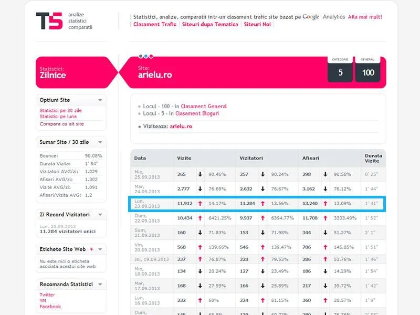This screenshot has width=420, height=315.
Task: Click the Vizitatori column header
Action: (251, 159)
